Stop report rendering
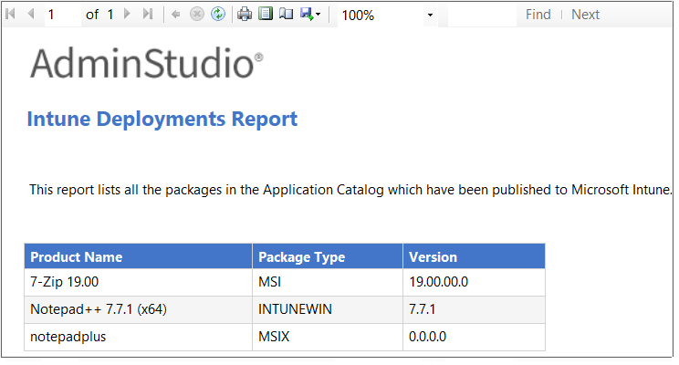Screen dimensions: 679x365 tap(196, 15)
